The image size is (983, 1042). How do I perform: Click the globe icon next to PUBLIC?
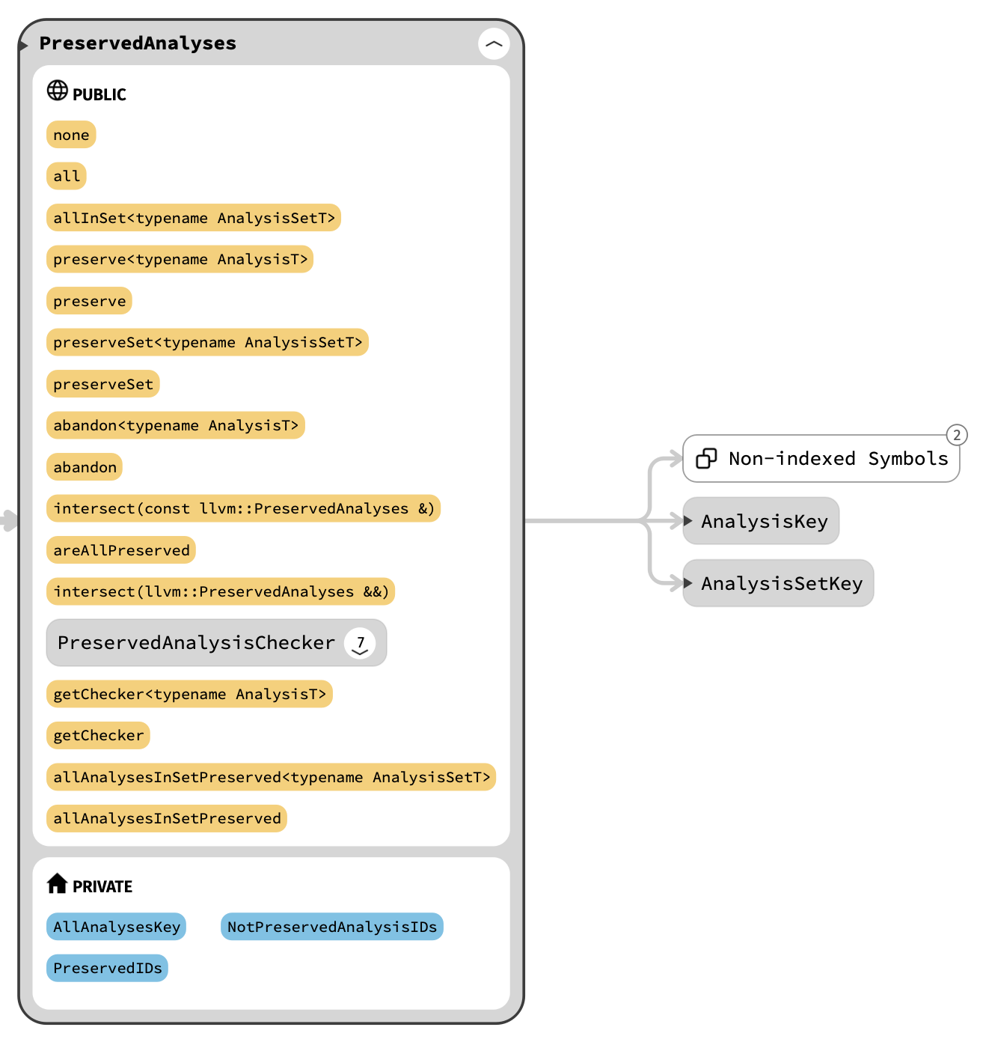58,91
